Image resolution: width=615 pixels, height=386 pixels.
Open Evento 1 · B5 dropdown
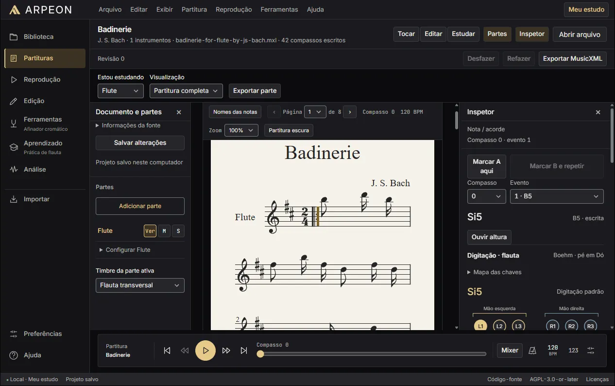click(557, 196)
